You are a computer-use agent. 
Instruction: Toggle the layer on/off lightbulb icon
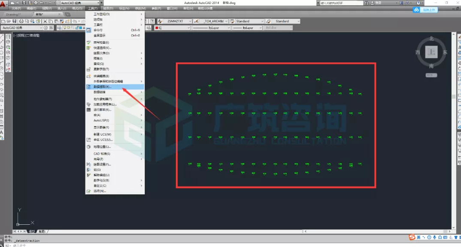[65, 28]
